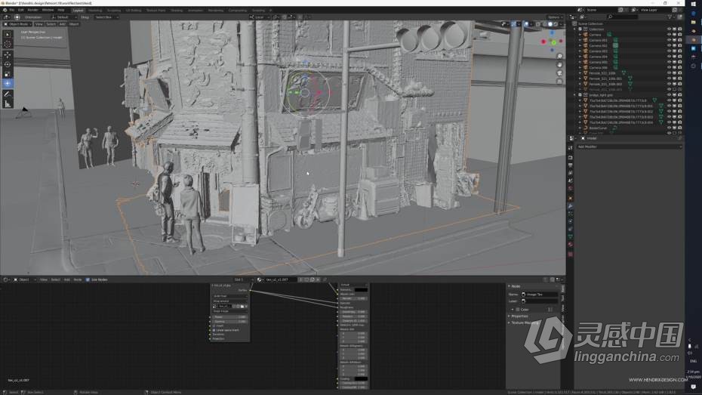Activate the 3D Cursor tool
This screenshot has height=395, width=702.
(8, 44)
